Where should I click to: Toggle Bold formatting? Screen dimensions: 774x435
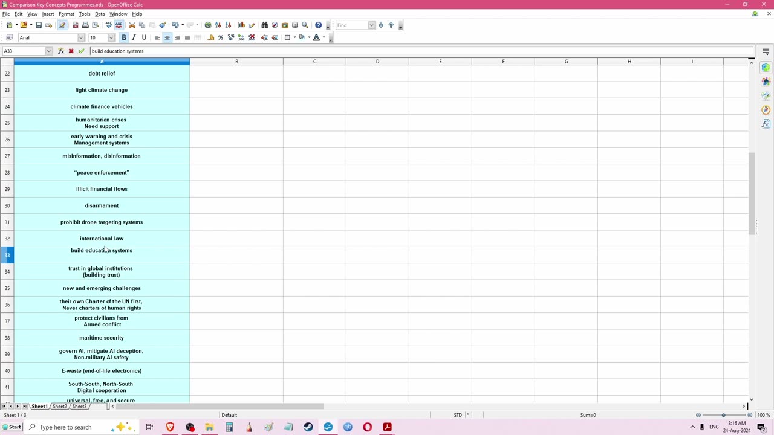point(124,37)
